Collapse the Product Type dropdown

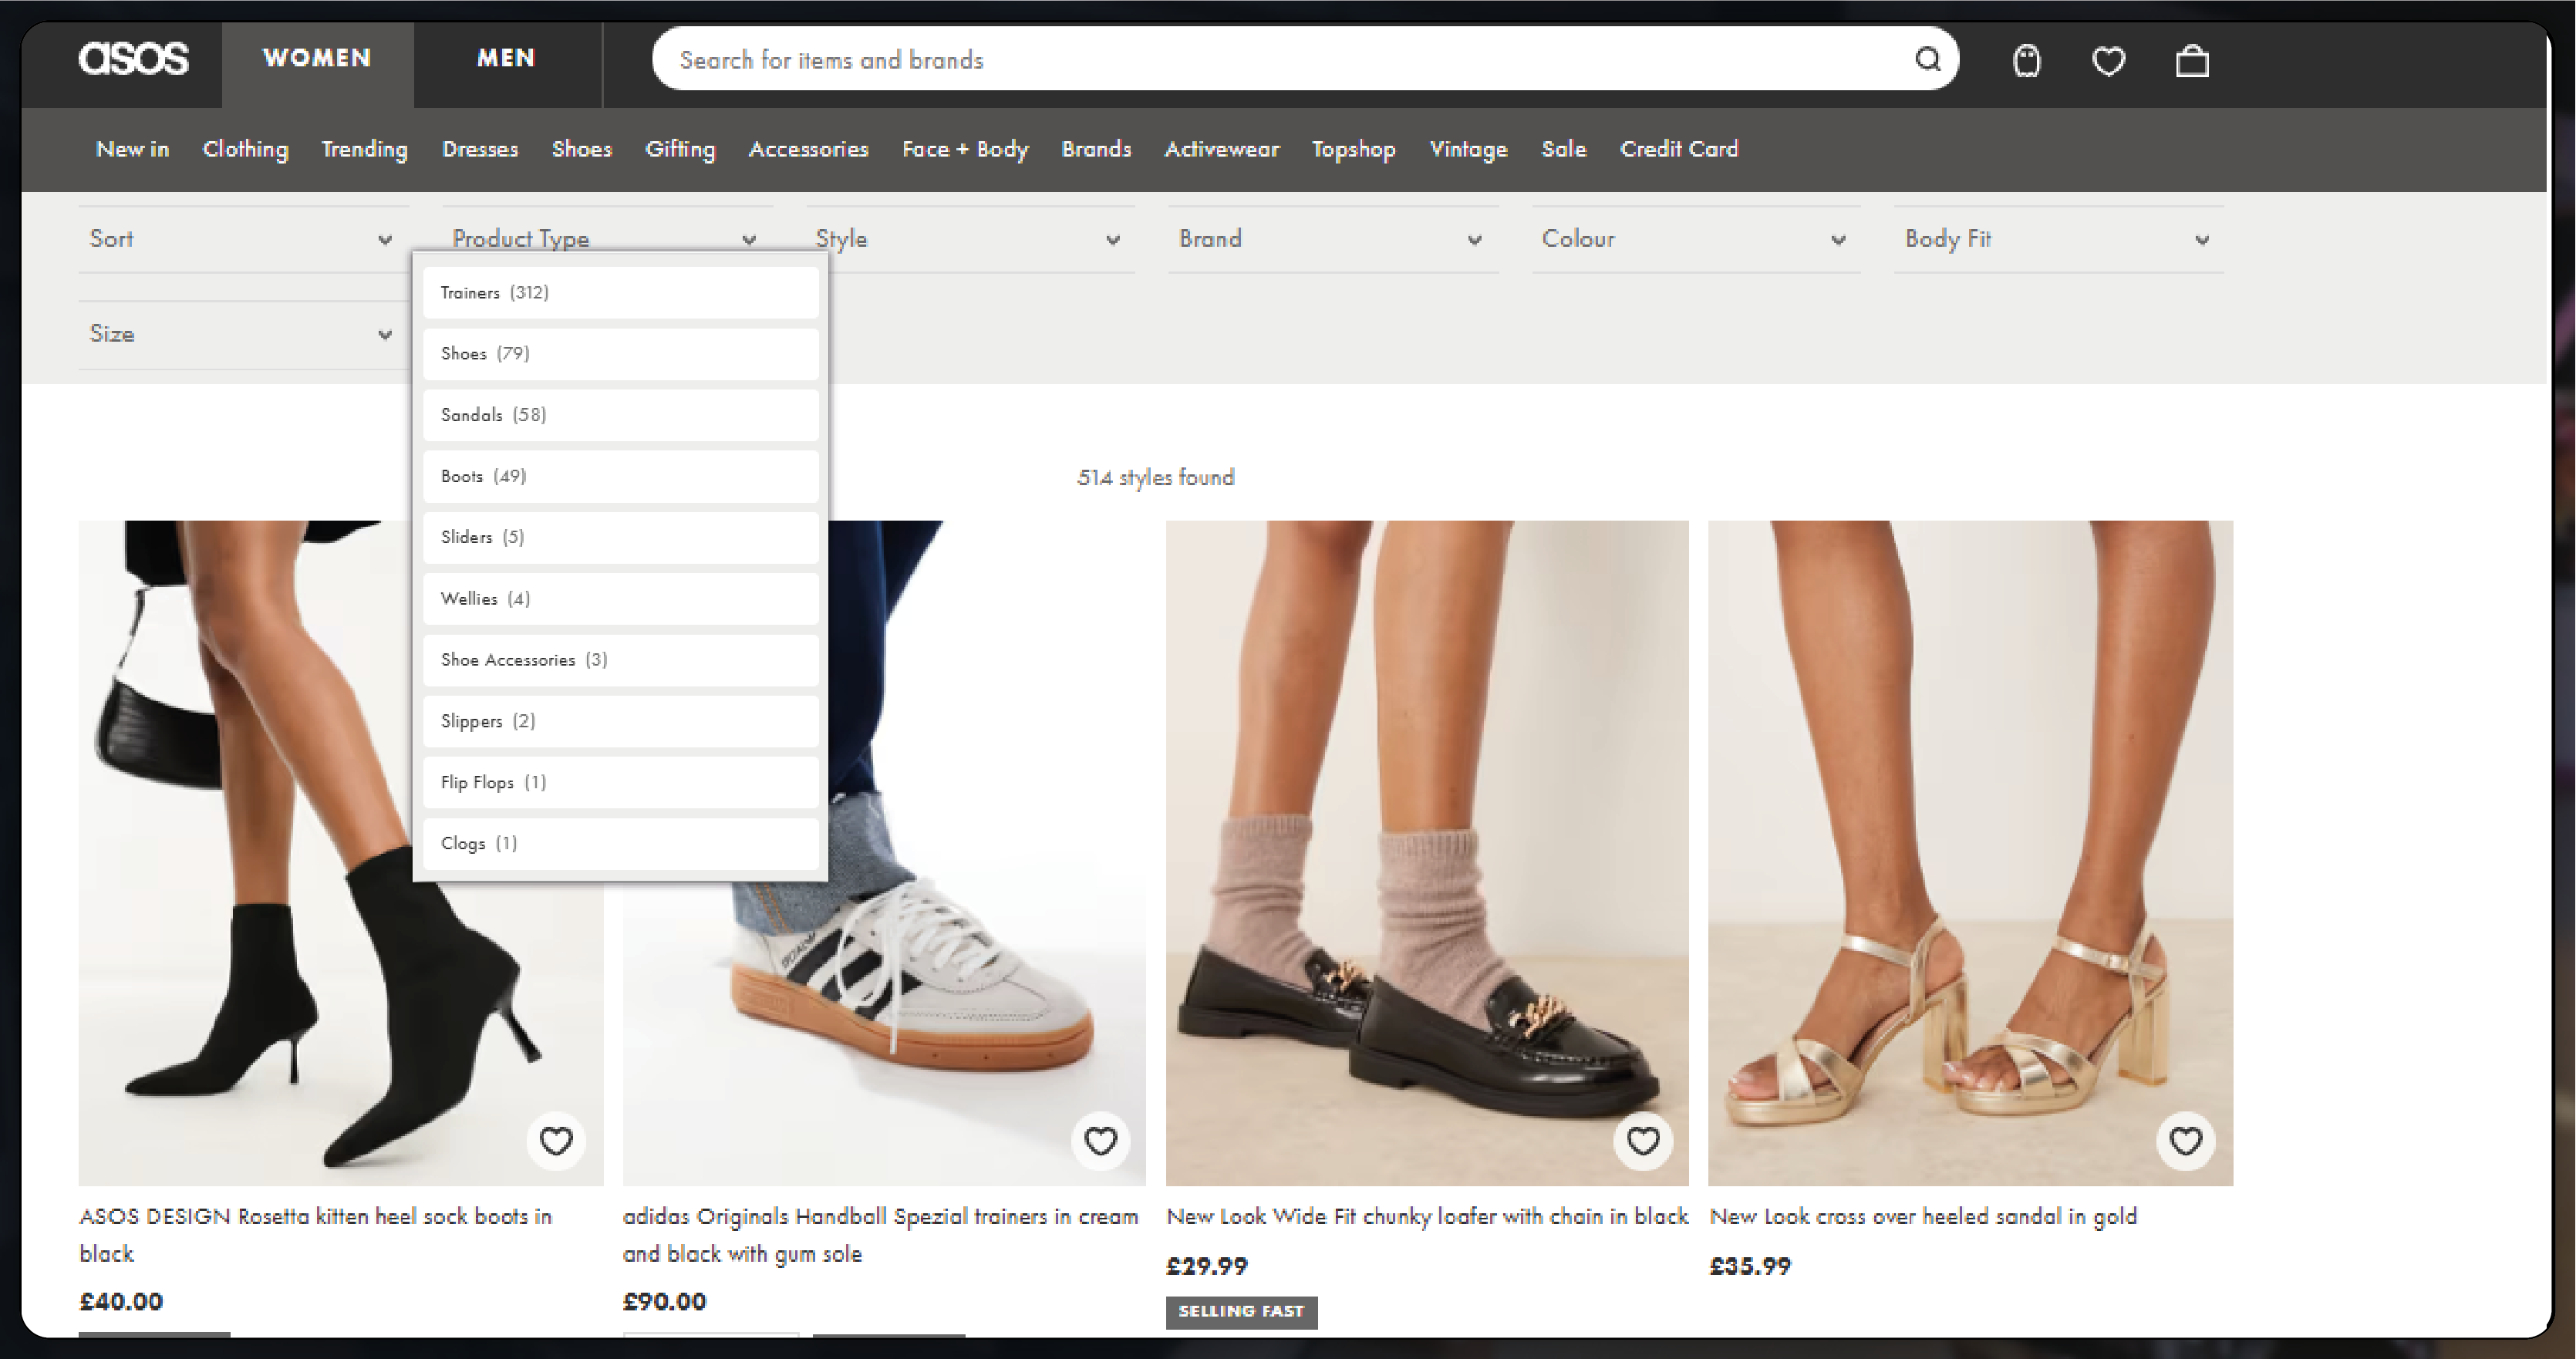coord(607,239)
